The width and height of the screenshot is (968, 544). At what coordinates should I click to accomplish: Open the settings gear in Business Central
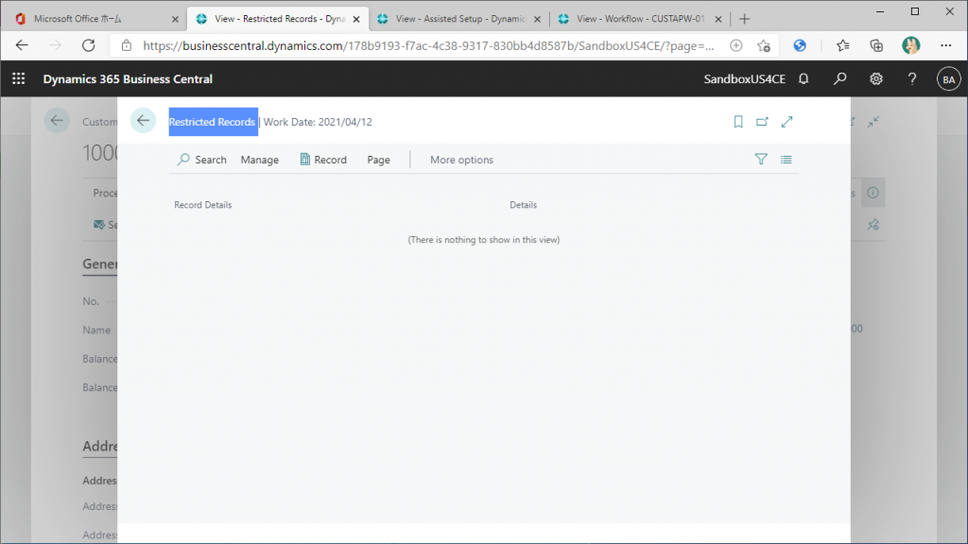(x=876, y=79)
